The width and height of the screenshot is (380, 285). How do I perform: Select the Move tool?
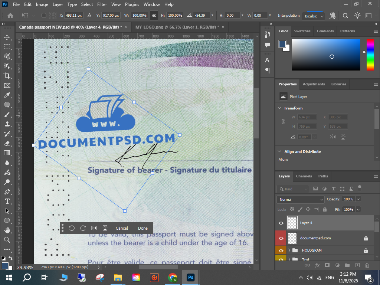7,37
